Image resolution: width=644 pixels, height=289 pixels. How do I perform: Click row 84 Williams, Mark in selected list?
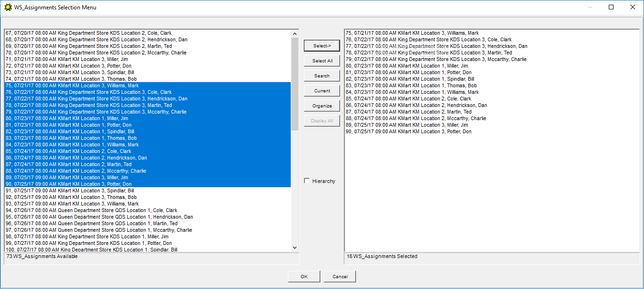coord(492,92)
